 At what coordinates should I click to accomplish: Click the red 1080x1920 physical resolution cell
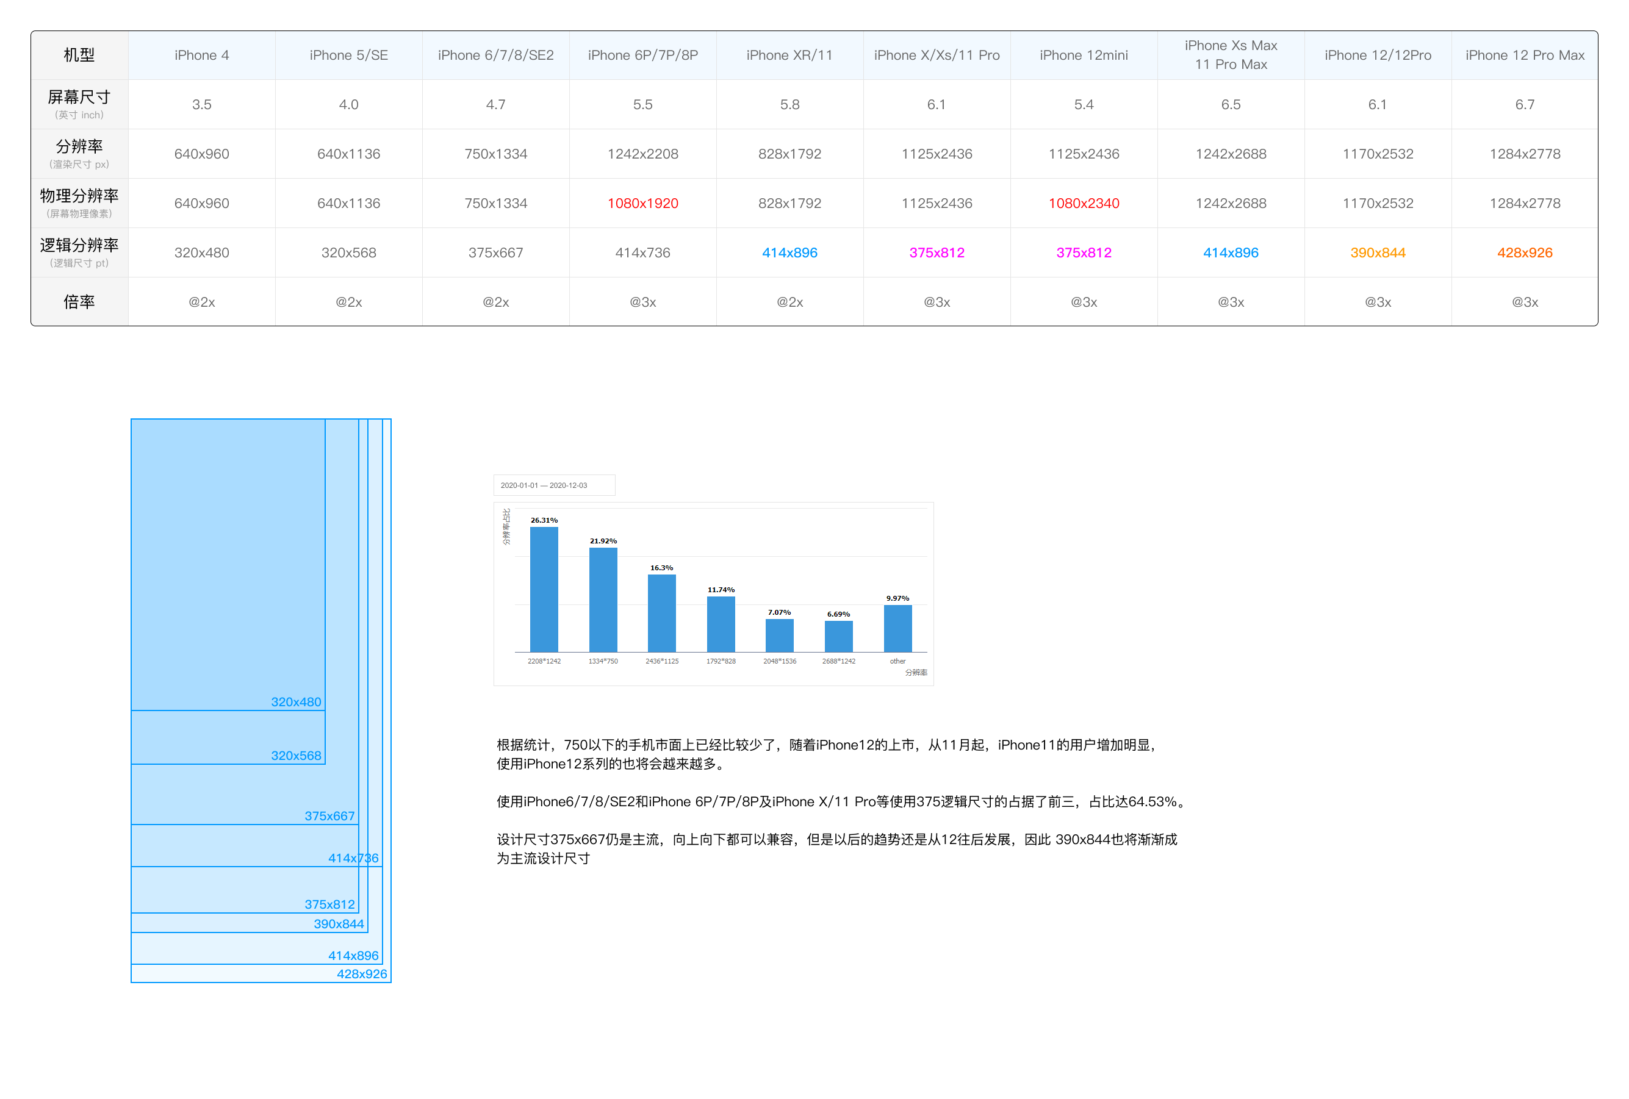(x=643, y=203)
